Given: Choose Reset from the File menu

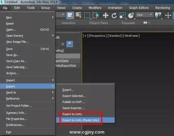Looking at the screenshot, I should click(x=28, y=24).
